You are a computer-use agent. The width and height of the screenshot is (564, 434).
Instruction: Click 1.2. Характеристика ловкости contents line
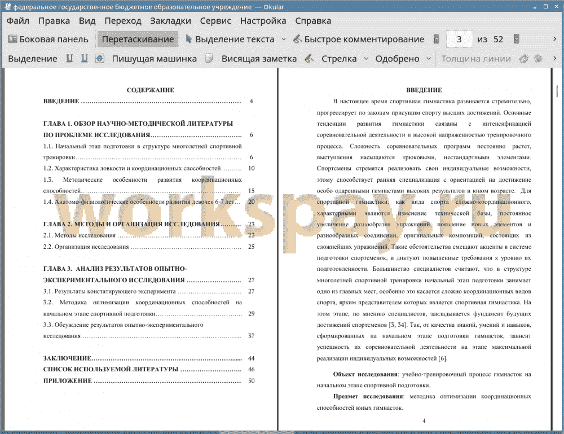tap(149, 168)
